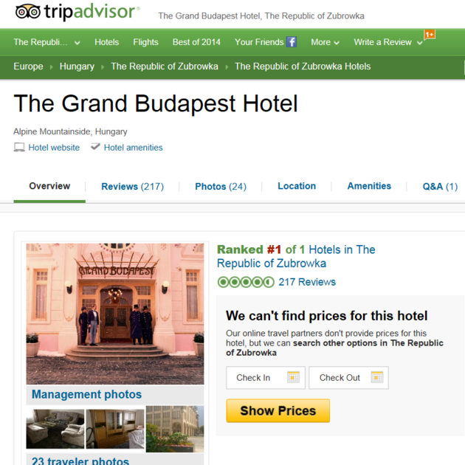Click the orange 1+ notification badge
The height and width of the screenshot is (465, 465).
point(430,35)
